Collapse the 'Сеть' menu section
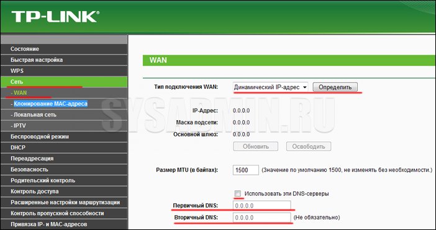The image size is (436, 230). (64, 82)
